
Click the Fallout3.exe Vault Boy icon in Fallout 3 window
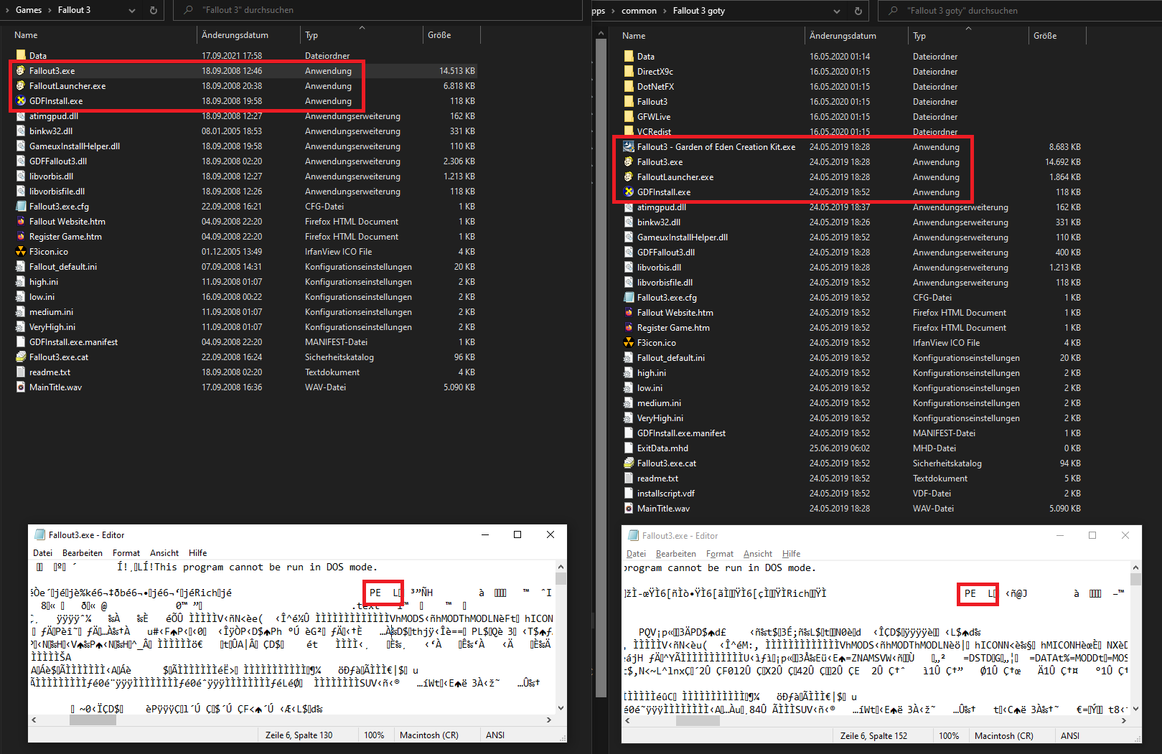[x=21, y=70]
